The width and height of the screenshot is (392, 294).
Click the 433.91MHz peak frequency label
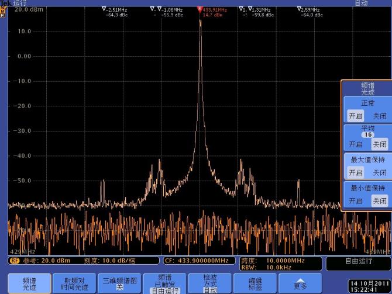[x=215, y=10]
